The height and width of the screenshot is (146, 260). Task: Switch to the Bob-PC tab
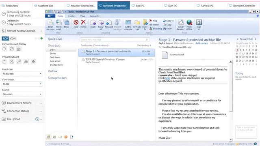(x=140, y=6)
